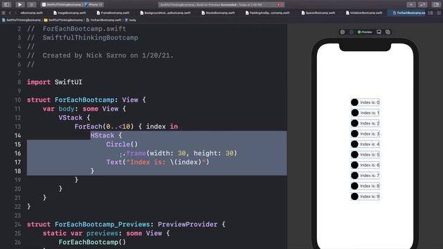Open the Library with the plus button

(411, 5)
